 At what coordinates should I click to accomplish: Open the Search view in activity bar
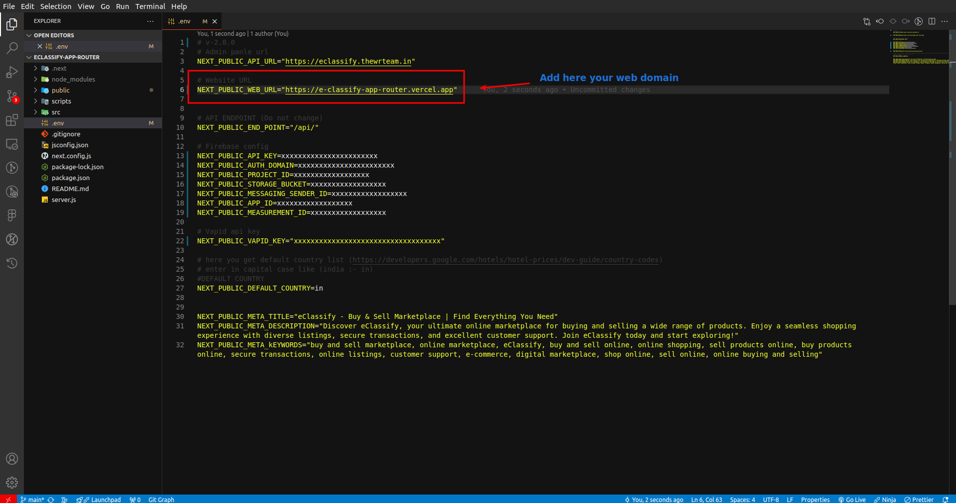pyautogui.click(x=12, y=48)
